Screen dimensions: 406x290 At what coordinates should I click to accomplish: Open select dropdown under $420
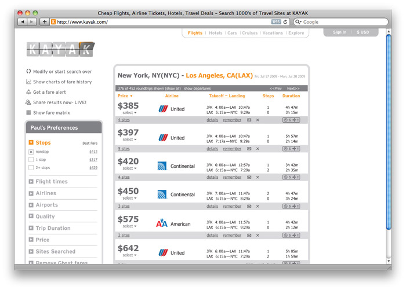(x=129, y=168)
